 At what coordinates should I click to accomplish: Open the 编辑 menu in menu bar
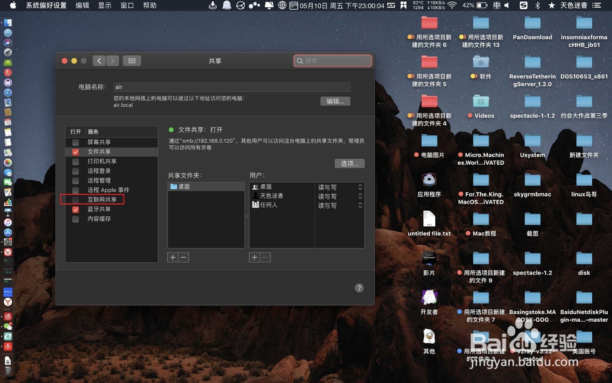[82, 6]
